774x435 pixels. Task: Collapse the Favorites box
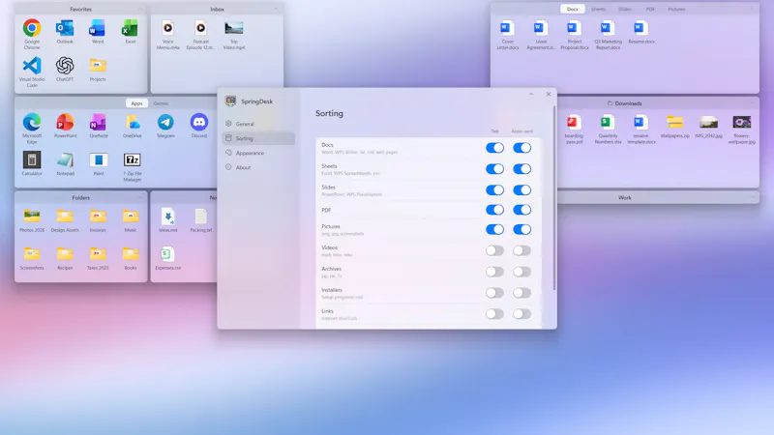click(x=140, y=9)
